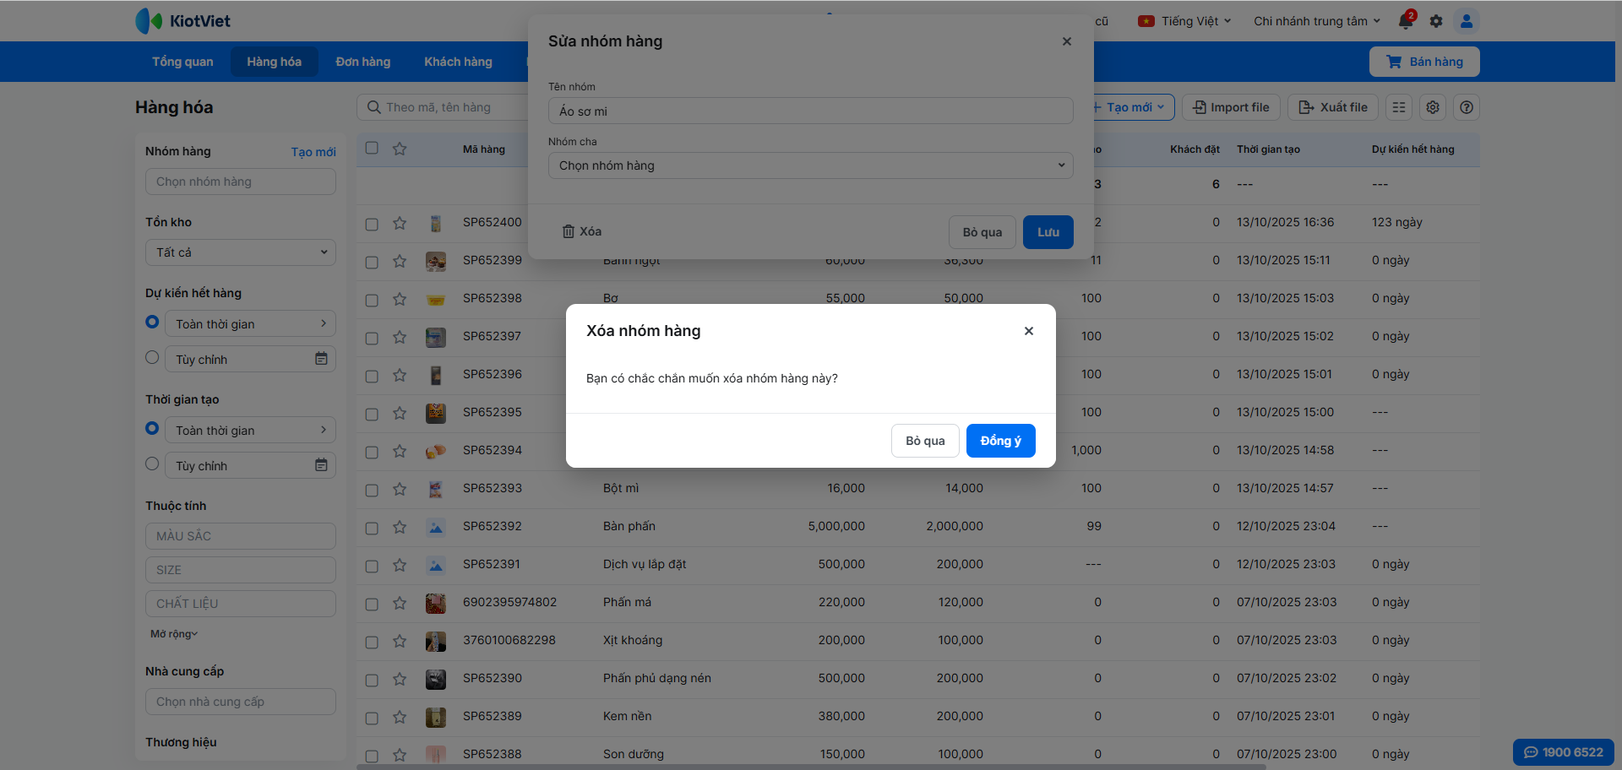Star the product SP652395
1622x770 pixels.
[400, 413]
